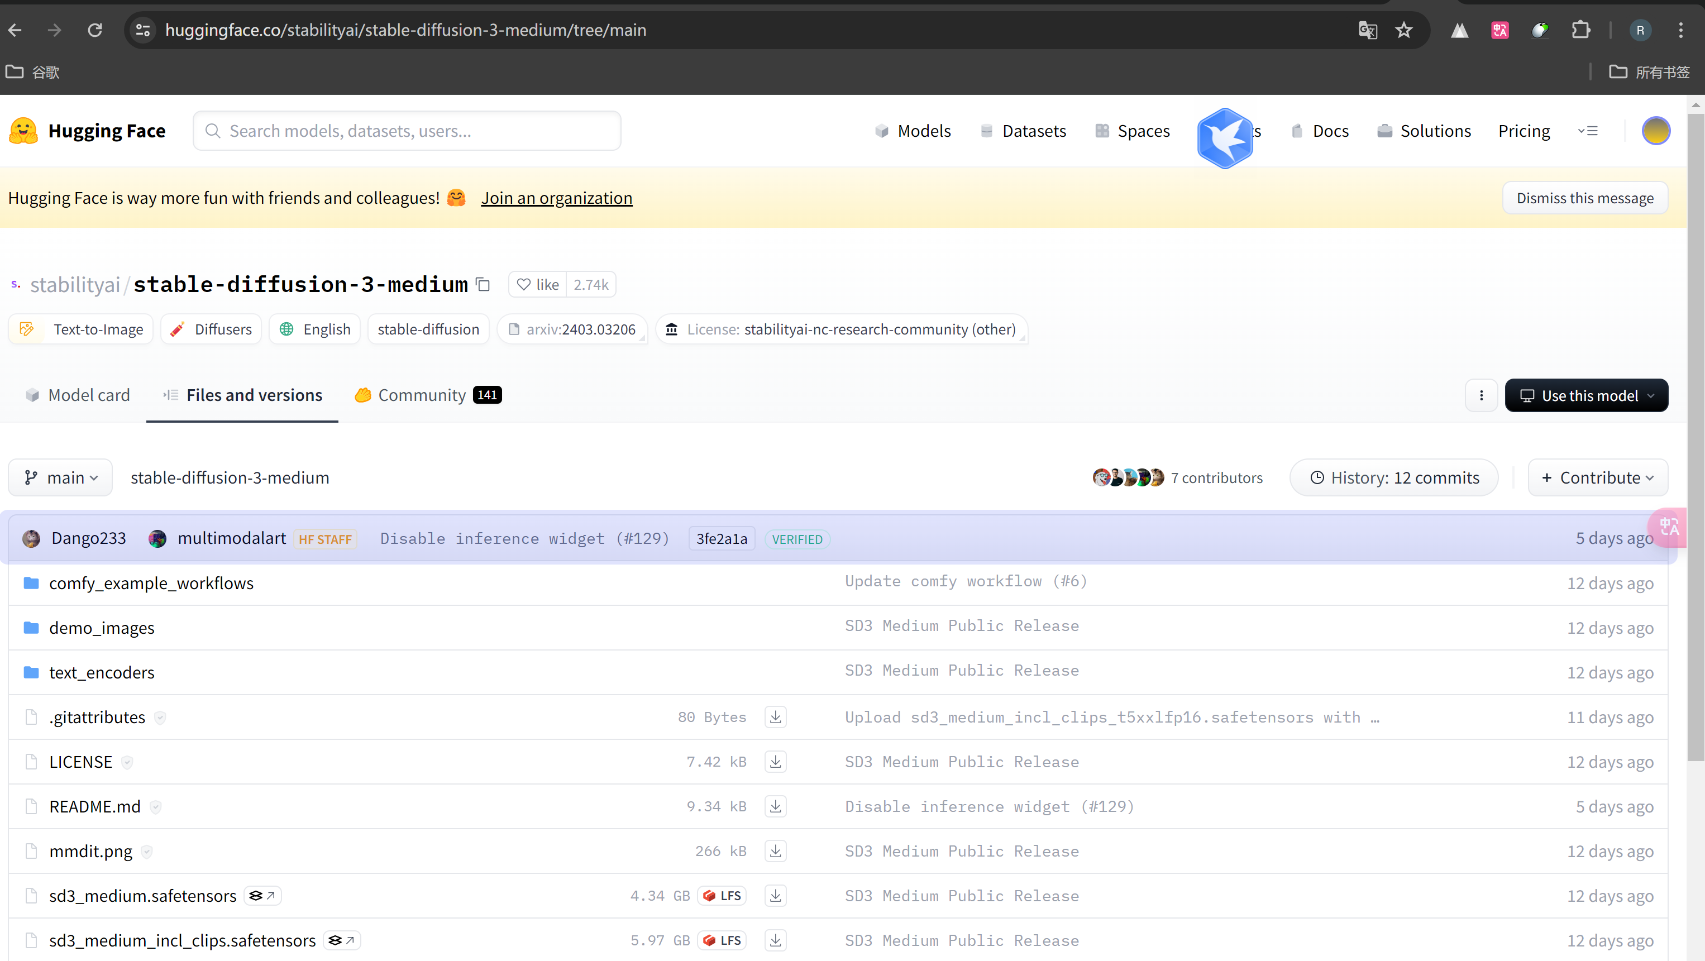The height and width of the screenshot is (961, 1705).
Task: Click the Diffusers library tag
Action: coord(211,329)
